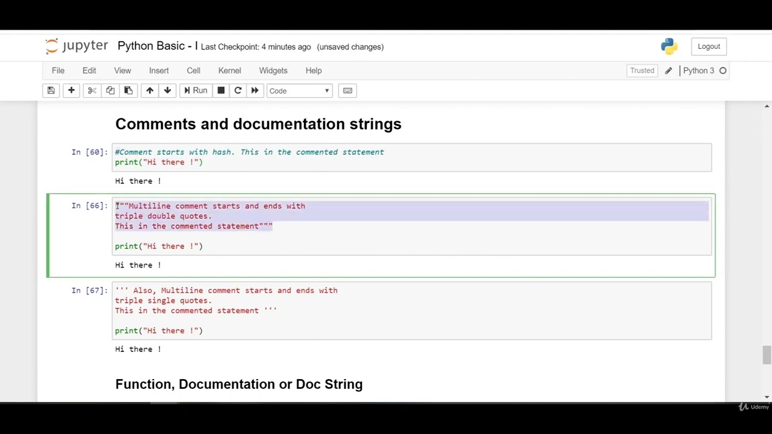Move selected cell up arrow

[x=150, y=90]
